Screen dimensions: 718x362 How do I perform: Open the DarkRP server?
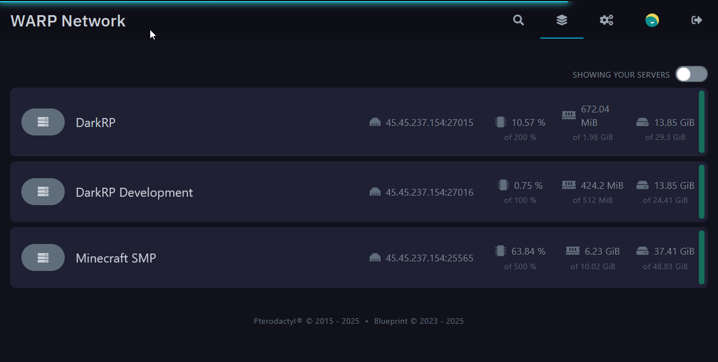96,123
